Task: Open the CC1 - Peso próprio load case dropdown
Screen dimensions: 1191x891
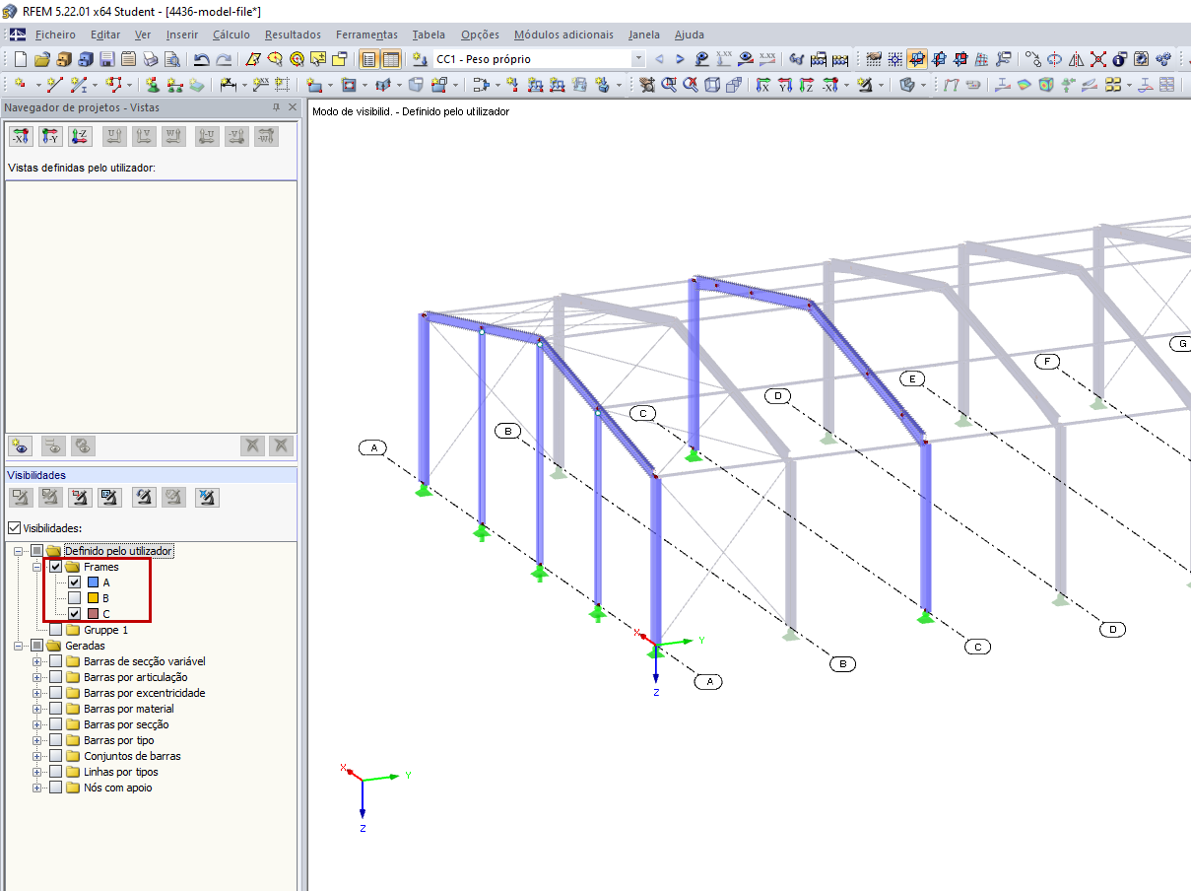Action: [x=638, y=59]
